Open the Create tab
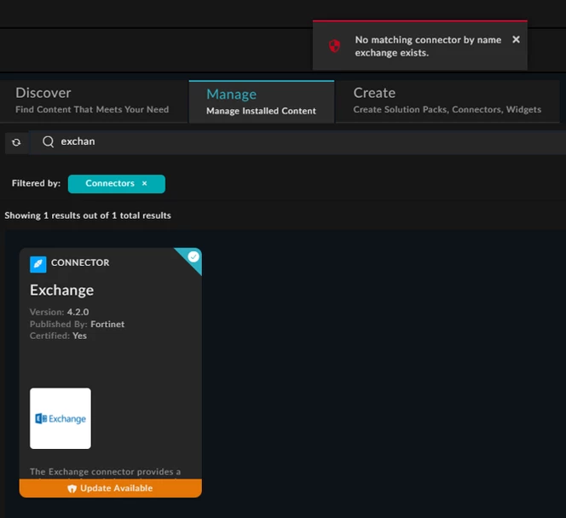566x518 pixels. coord(448,101)
